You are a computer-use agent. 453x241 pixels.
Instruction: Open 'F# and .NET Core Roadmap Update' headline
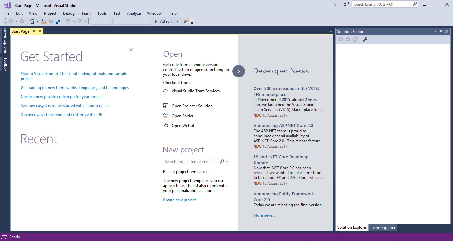pyautogui.click(x=281, y=160)
